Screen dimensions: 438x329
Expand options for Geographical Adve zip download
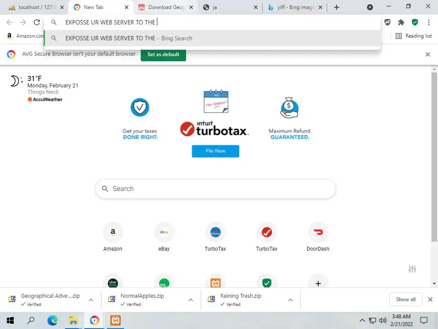[91, 300]
